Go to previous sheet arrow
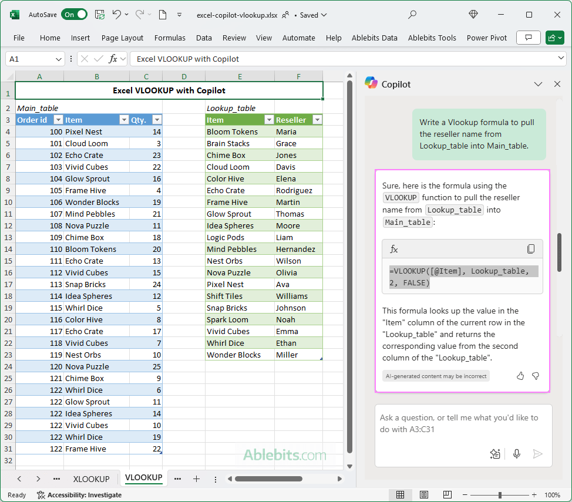 (x=19, y=479)
